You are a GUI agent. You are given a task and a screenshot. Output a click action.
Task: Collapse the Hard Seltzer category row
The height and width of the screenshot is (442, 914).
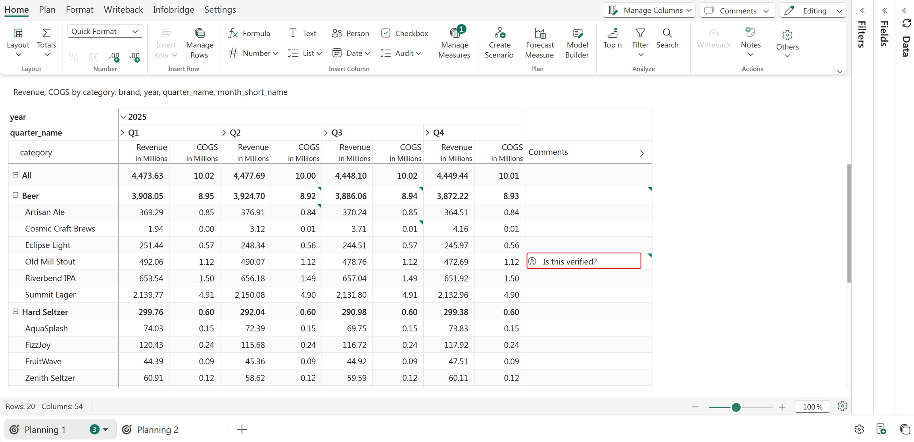click(15, 312)
